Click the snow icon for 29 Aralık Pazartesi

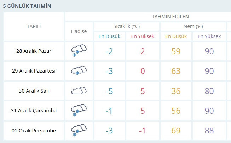click(79, 71)
